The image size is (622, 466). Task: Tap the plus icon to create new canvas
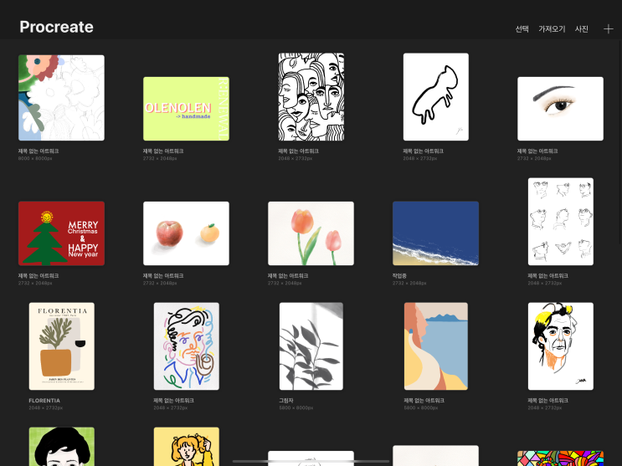click(608, 29)
